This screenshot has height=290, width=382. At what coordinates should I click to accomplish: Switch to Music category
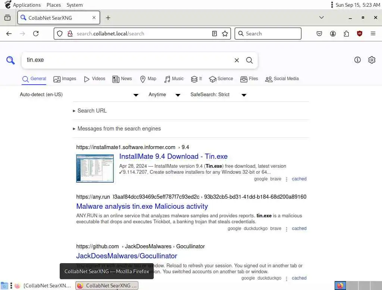pos(174,79)
